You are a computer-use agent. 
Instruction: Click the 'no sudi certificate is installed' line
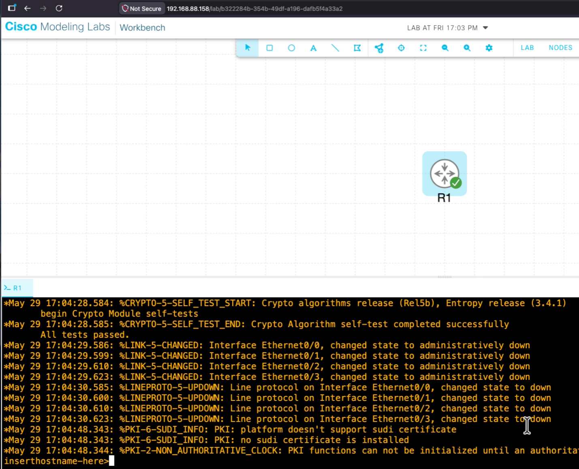[206, 440]
